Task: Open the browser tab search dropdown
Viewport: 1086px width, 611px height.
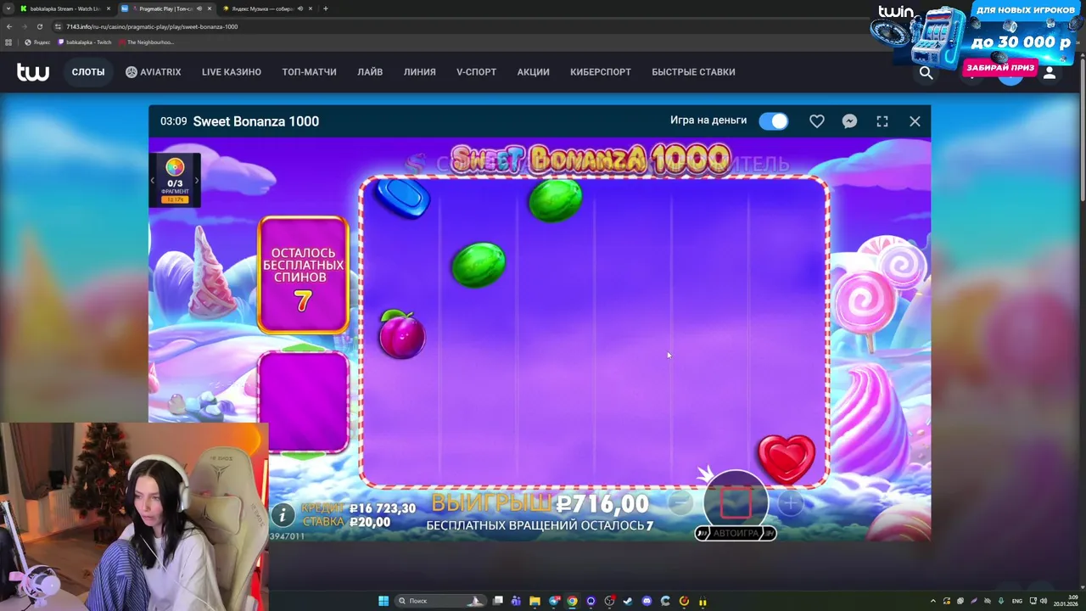Action: coord(8,8)
